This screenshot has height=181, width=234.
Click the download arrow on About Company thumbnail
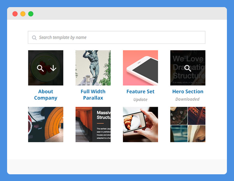click(53, 68)
